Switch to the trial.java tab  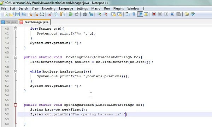[9, 22]
